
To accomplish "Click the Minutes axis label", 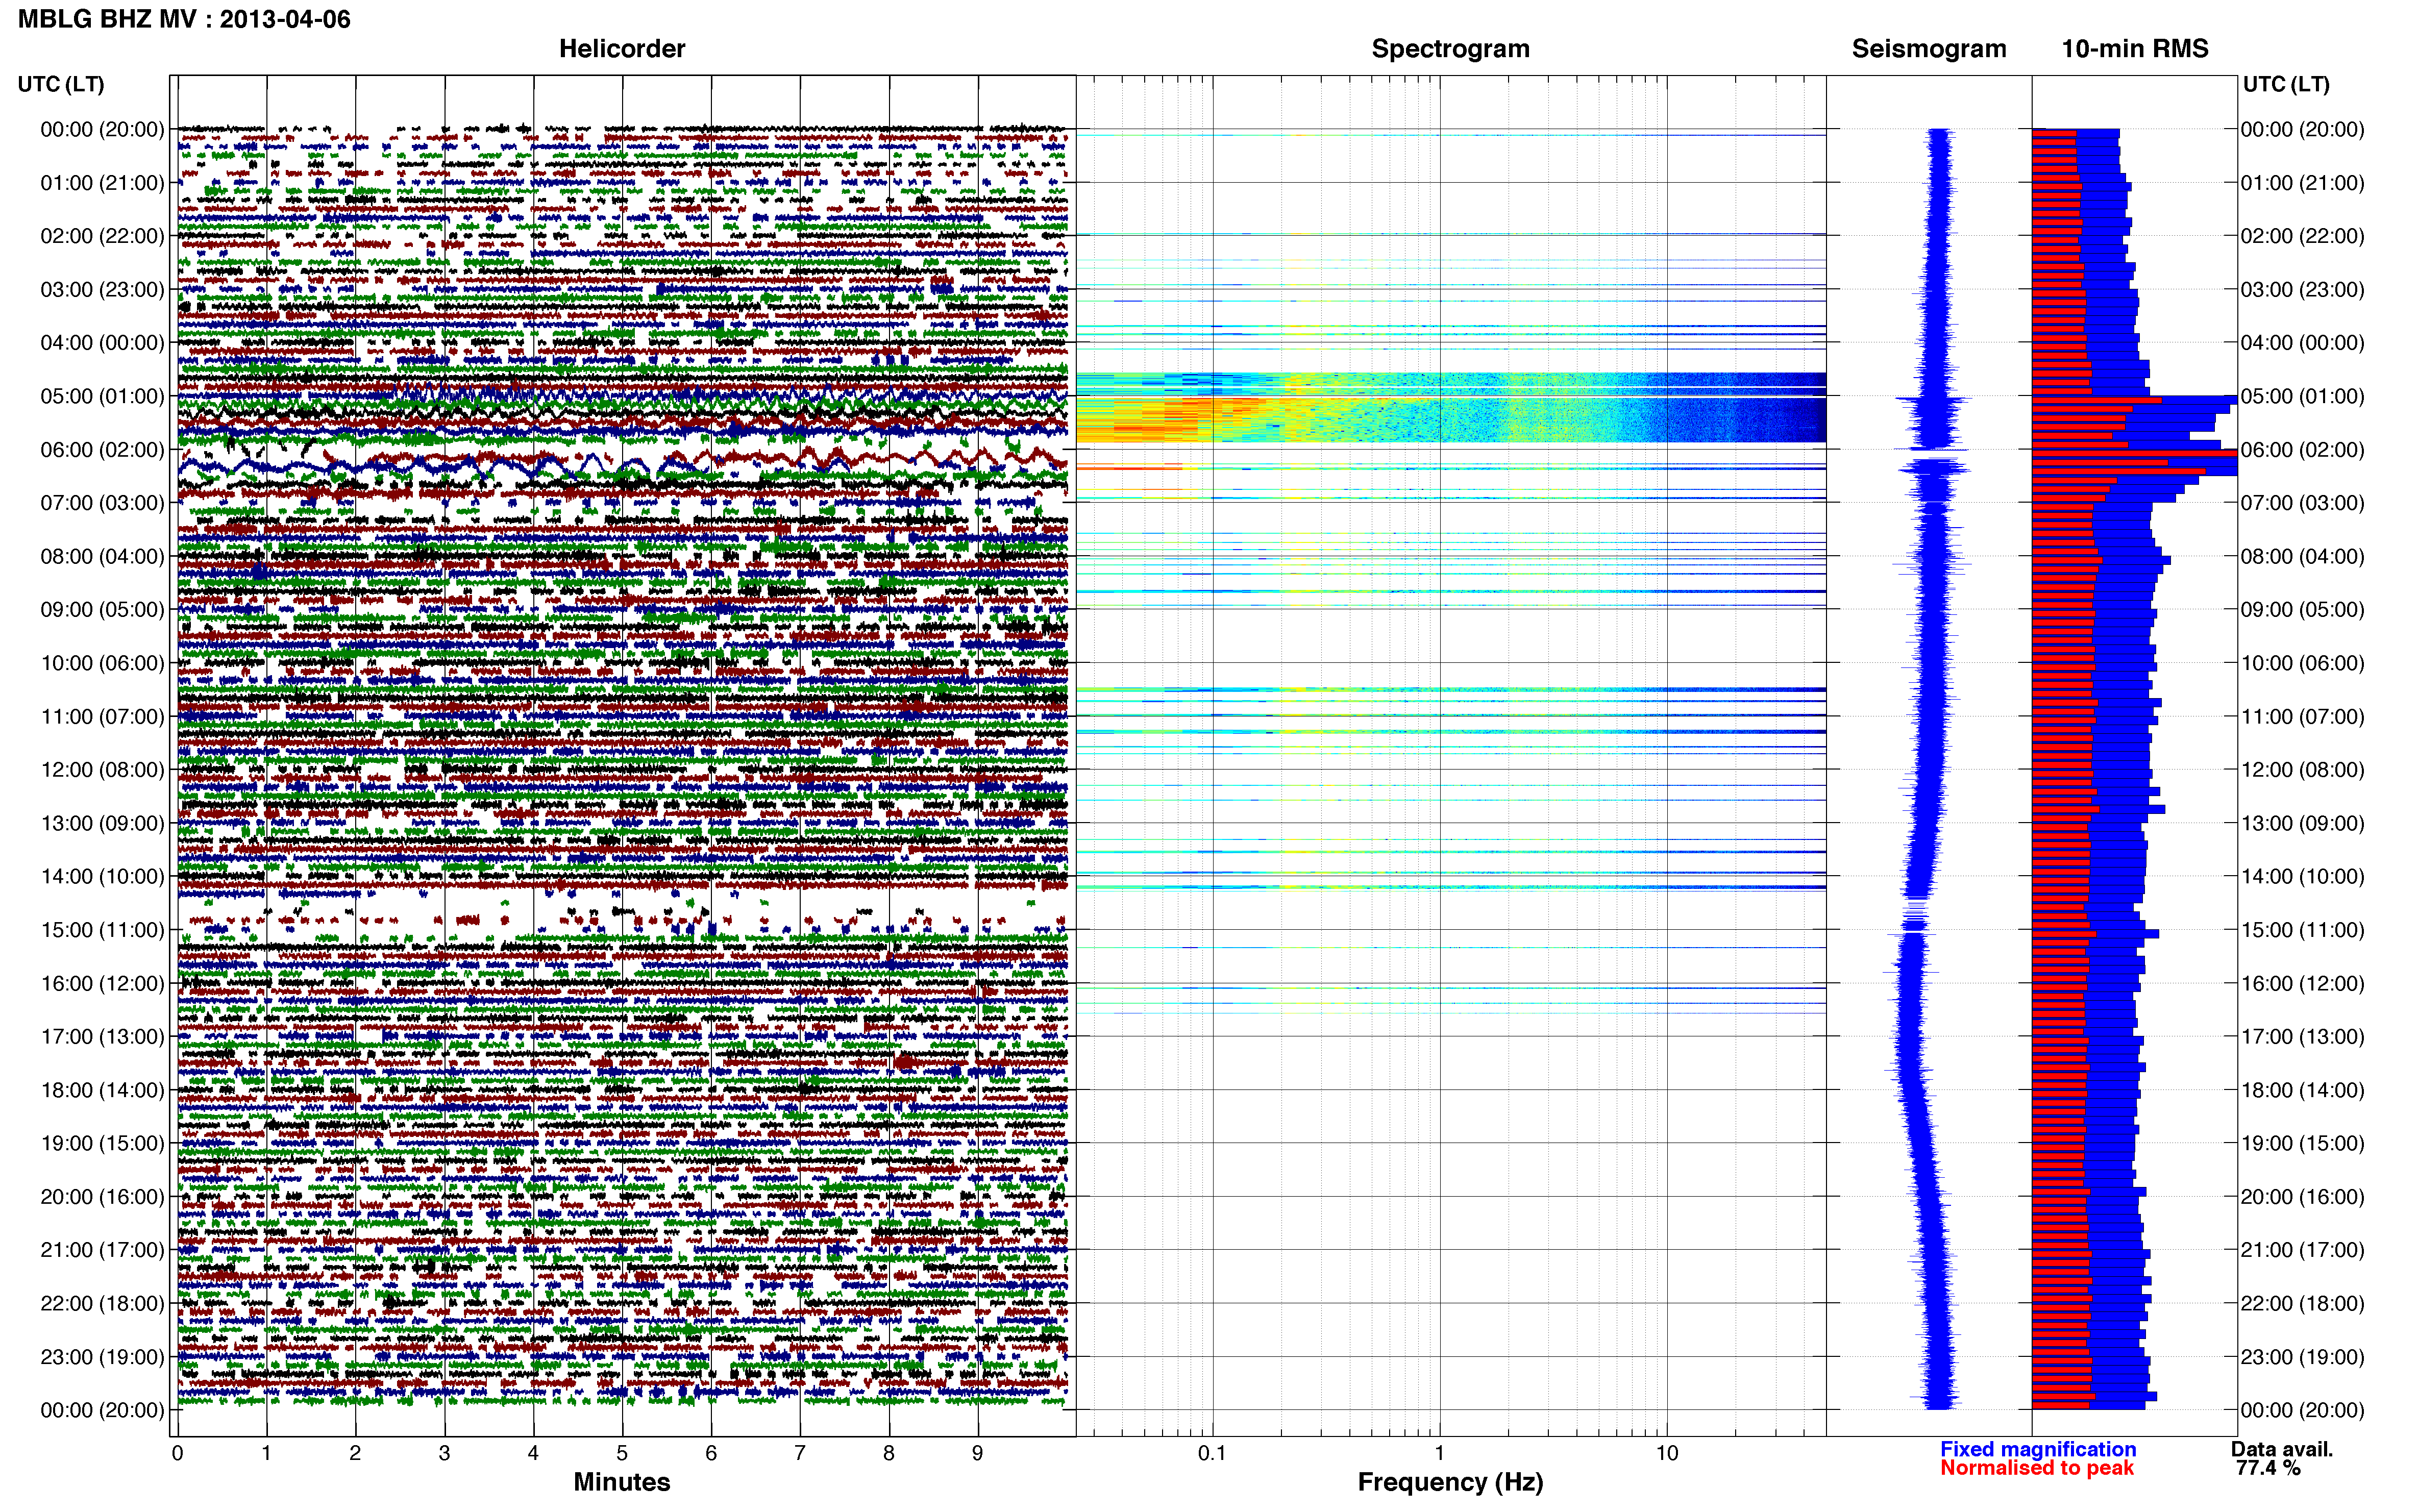I will tap(621, 1481).
